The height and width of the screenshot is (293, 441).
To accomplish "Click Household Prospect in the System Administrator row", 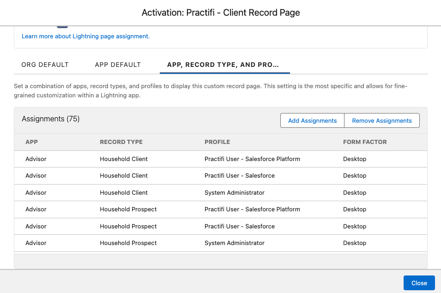I will (128, 243).
